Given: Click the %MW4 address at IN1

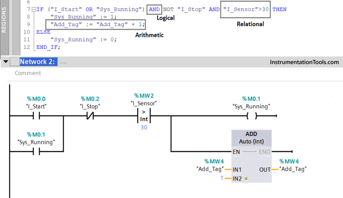Looking at the screenshot, I should click(x=214, y=161).
